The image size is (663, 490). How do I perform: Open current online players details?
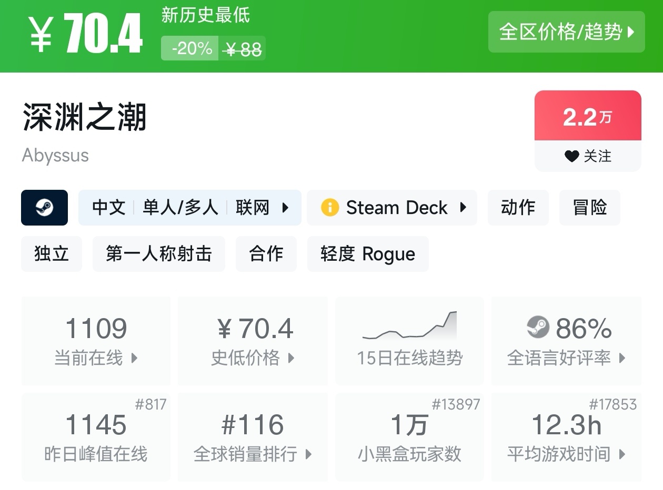click(96, 340)
